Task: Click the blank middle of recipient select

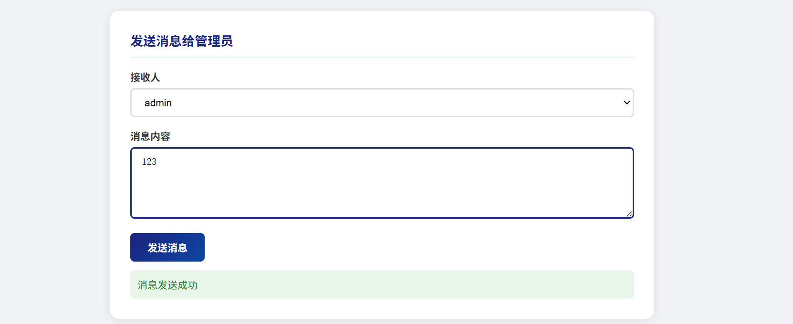Action: click(x=382, y=102)
